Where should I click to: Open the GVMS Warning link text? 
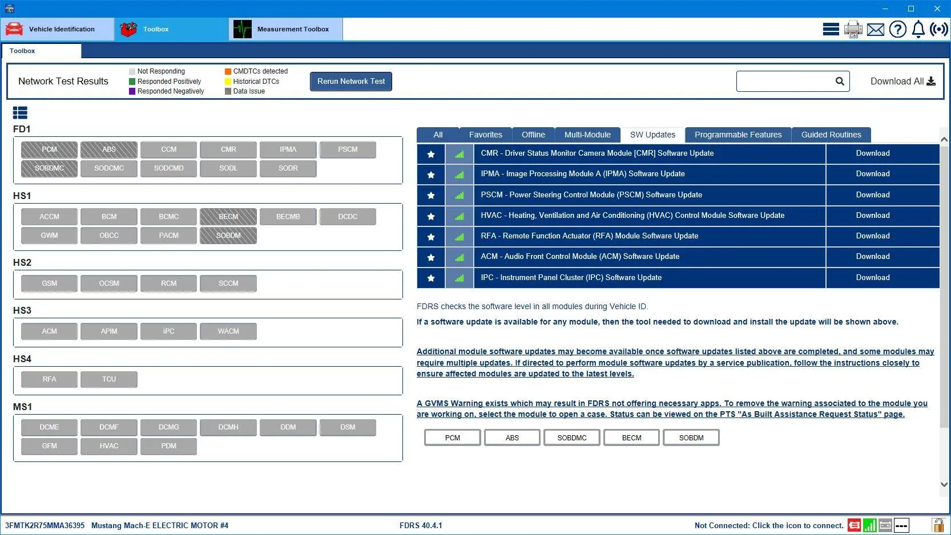pyautogui.click(x=672, y=409)
